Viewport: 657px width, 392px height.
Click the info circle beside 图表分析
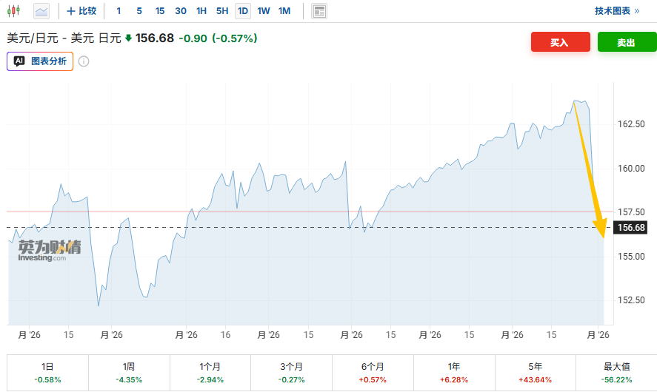point(84,61)
